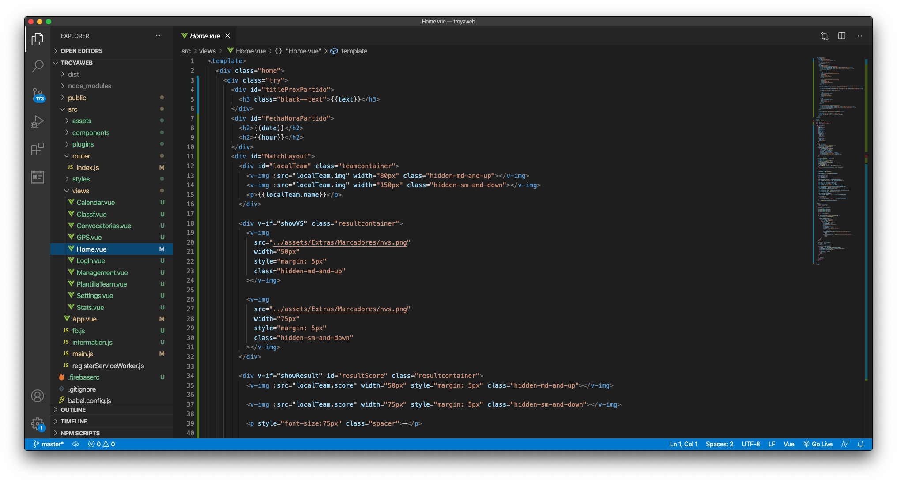
Task: Switch to the Home.vue editor tab
Action: click(x=204, y=36)
